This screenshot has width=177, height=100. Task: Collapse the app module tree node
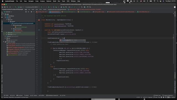coord(4,14)
